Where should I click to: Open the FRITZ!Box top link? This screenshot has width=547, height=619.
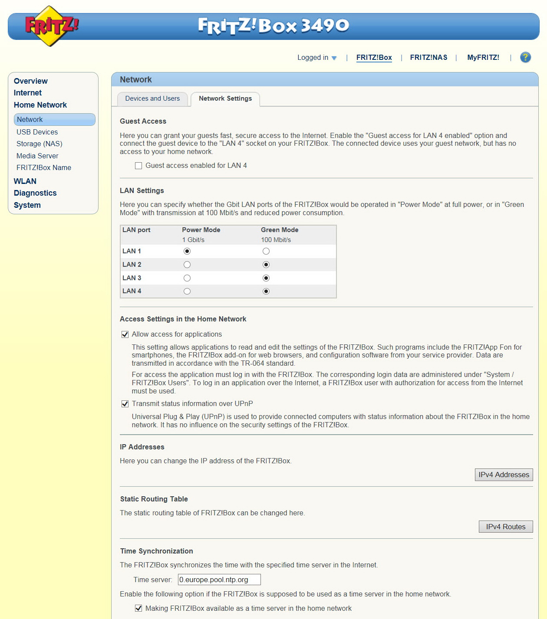pos(374,57)
